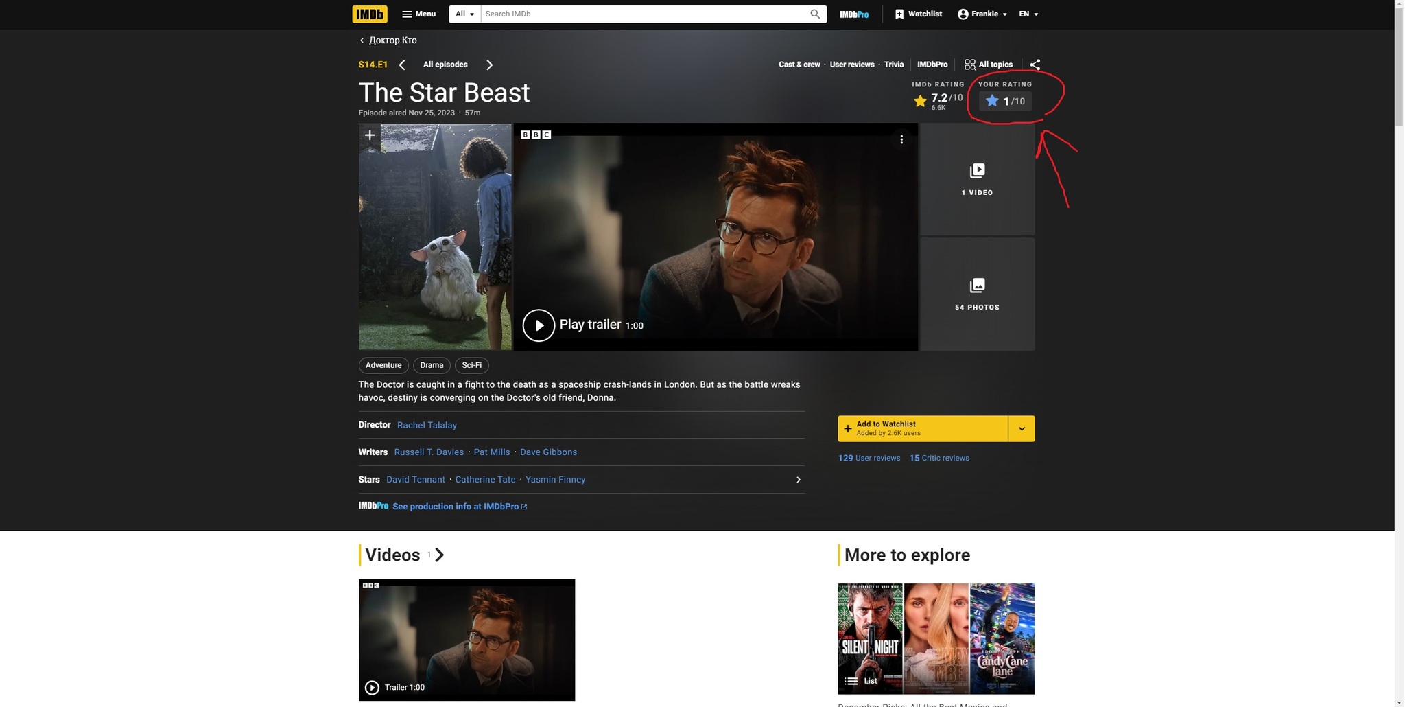Open the IMDbPro link beside Trivia
The width and height of the screenshot is (1405, 707).
tap(932, 65)
